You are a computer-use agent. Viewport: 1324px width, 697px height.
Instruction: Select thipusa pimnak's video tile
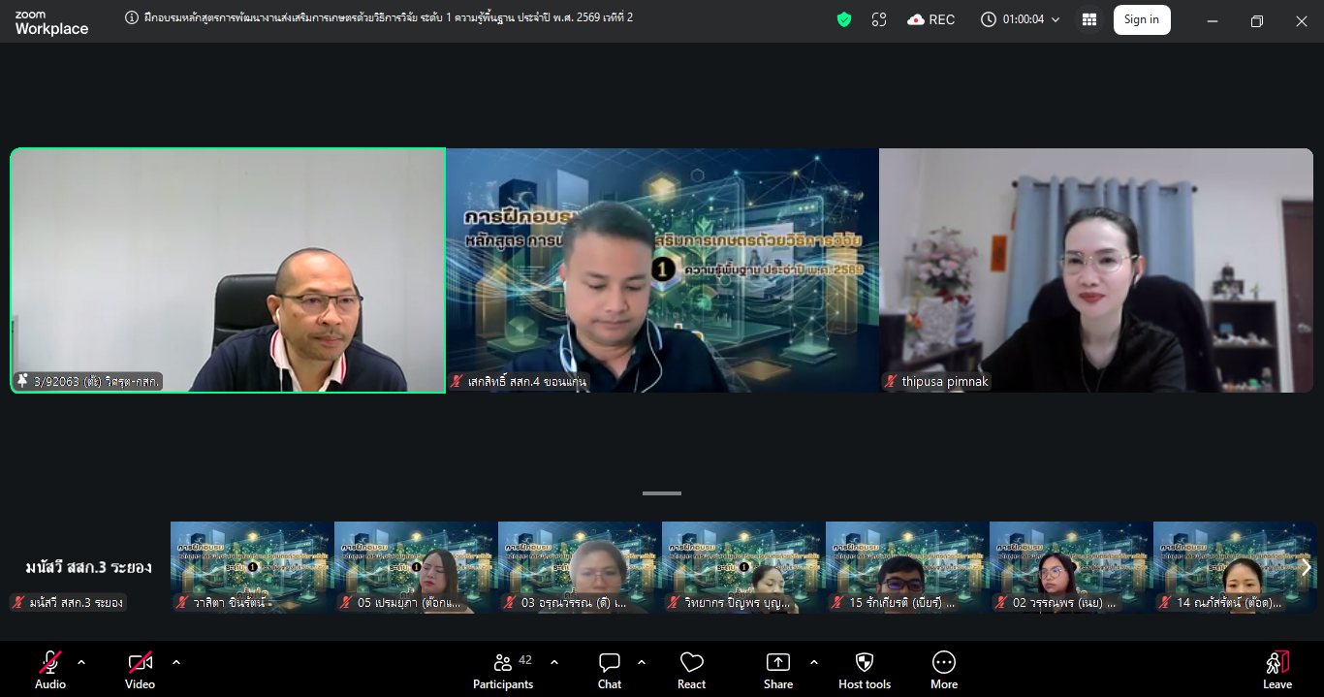click(x=1095, y=270)
